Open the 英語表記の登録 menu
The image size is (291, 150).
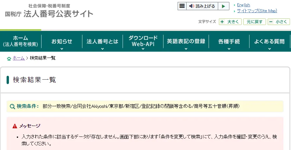(186, 41)
